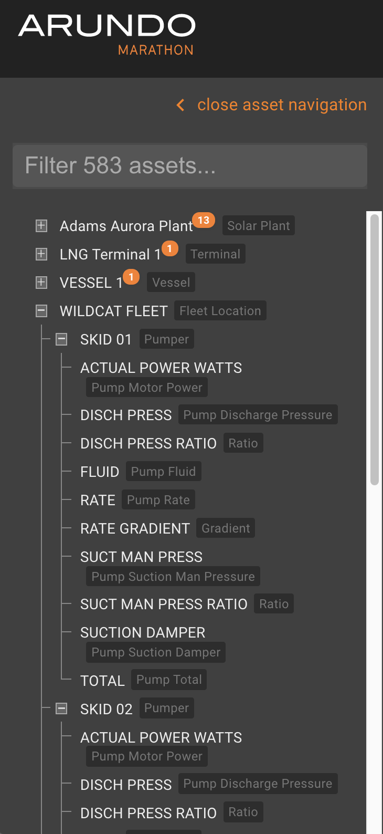Select RATE GRADIENT under SKID 01

135,528
